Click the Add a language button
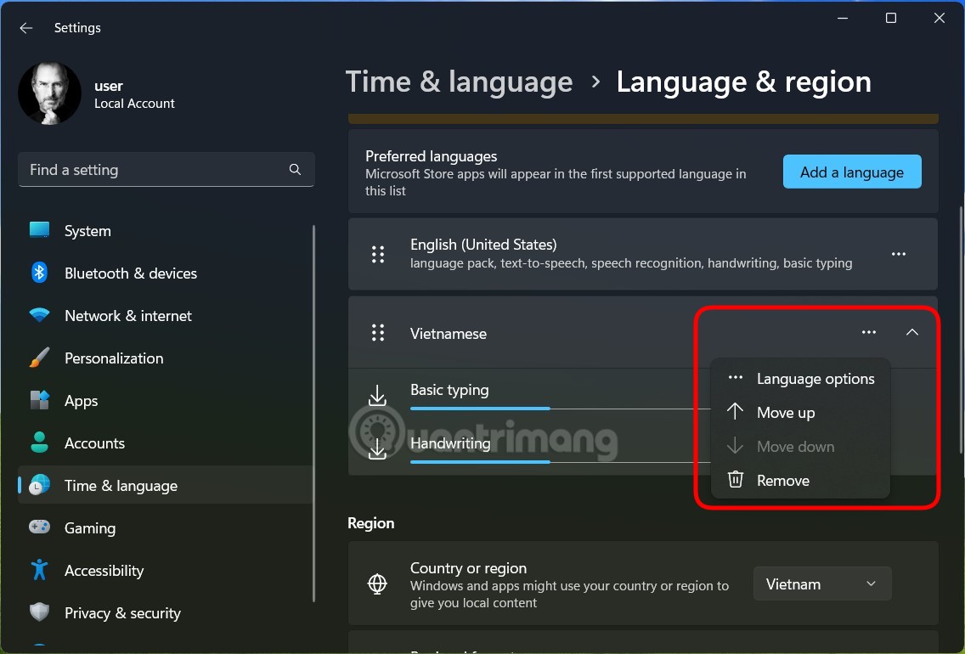The width and height of the screenshot is (965, 654). tap(851, 172)
